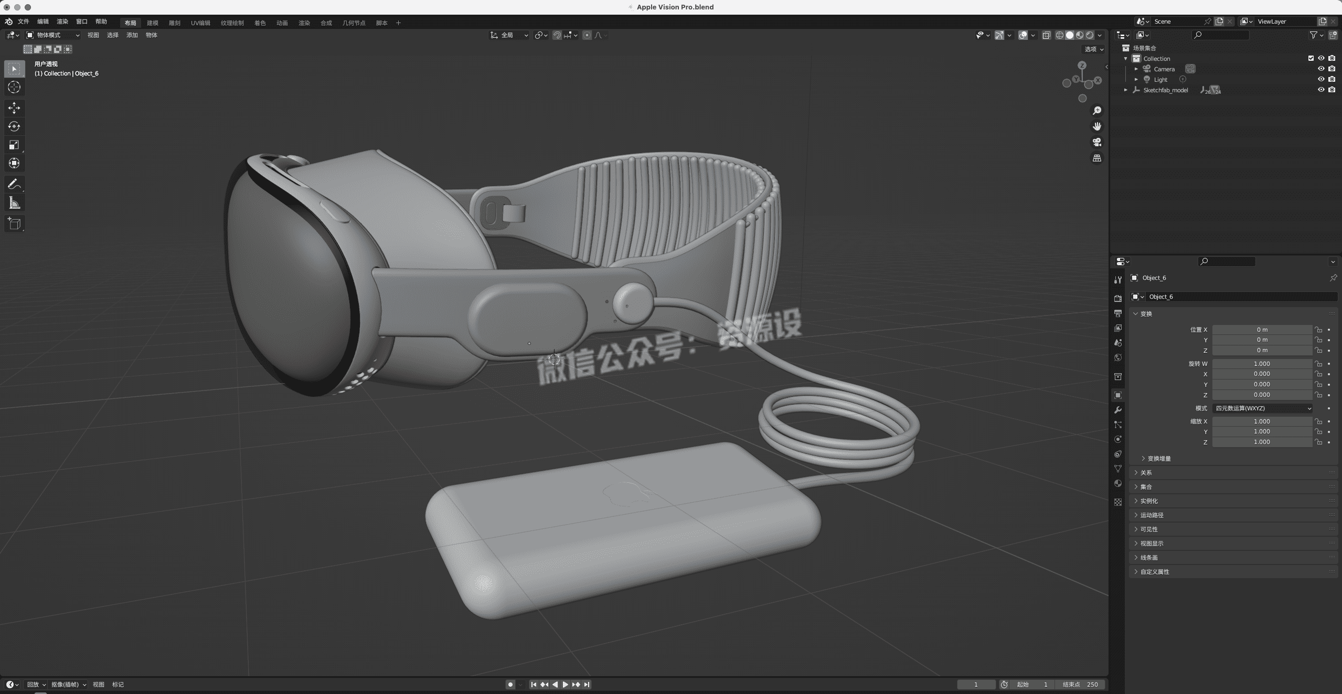Enable rendered viewport shading

(x=1090, y=35)
